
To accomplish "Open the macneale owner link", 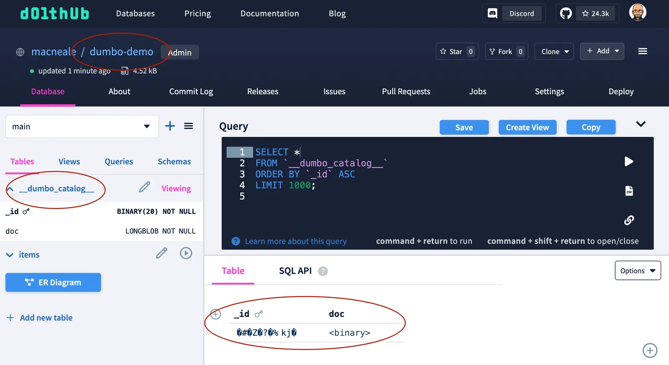I will (54, 52).
